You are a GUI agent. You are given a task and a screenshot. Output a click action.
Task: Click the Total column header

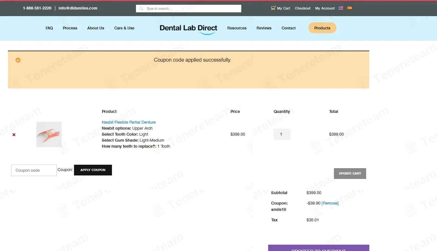pyautogui.click(x=334, y=112)
